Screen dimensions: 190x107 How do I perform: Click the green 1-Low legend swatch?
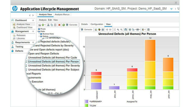point(86,106)
